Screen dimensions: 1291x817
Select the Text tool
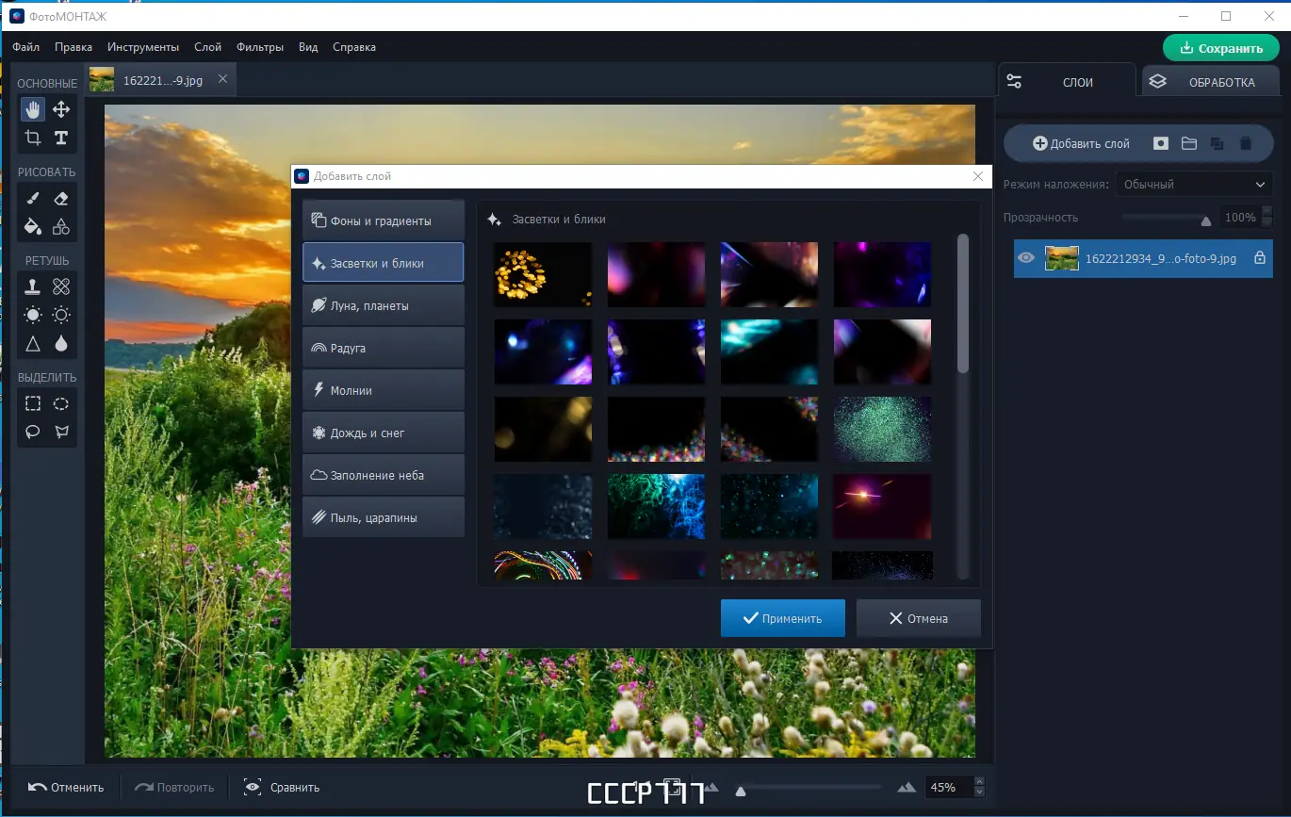[61, 138]
